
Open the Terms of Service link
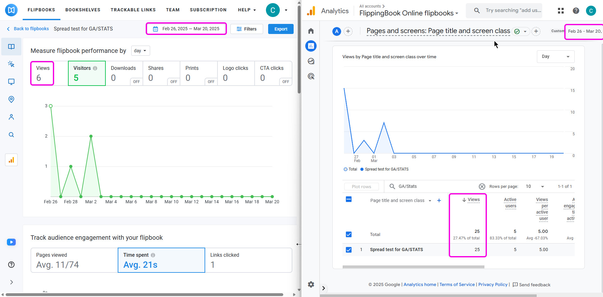tap(457, 284)
